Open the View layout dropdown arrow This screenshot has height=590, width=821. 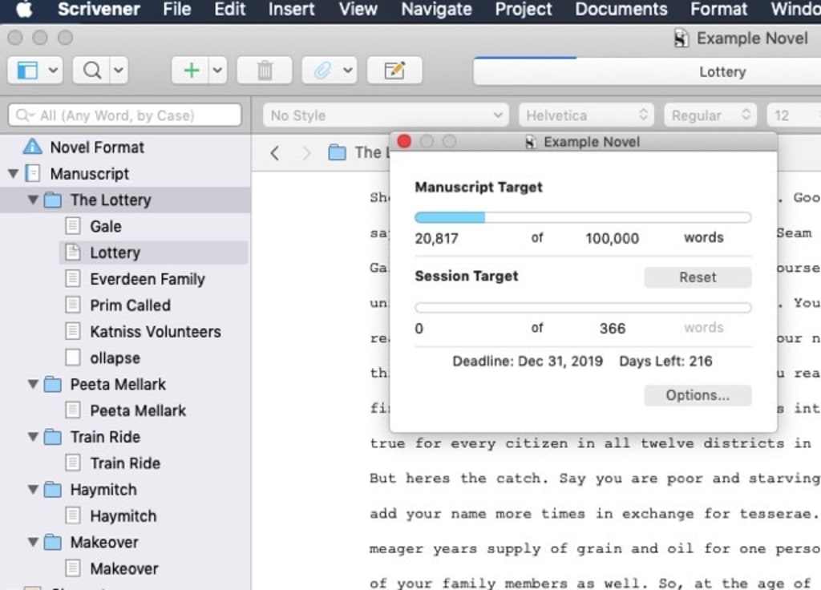53,71
